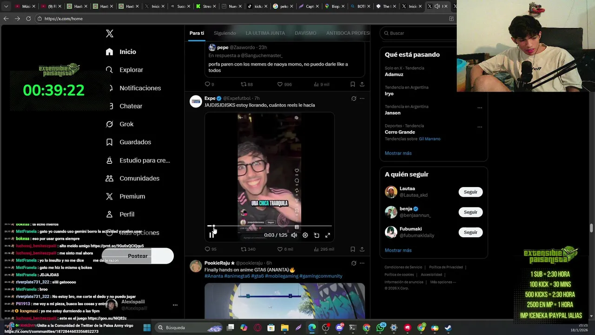The image size is (595, 335).
Task: Open Grok action on Expe's post
Action: click(354, 99)
